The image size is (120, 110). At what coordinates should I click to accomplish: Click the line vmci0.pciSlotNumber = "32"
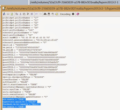tap(17, 35)
